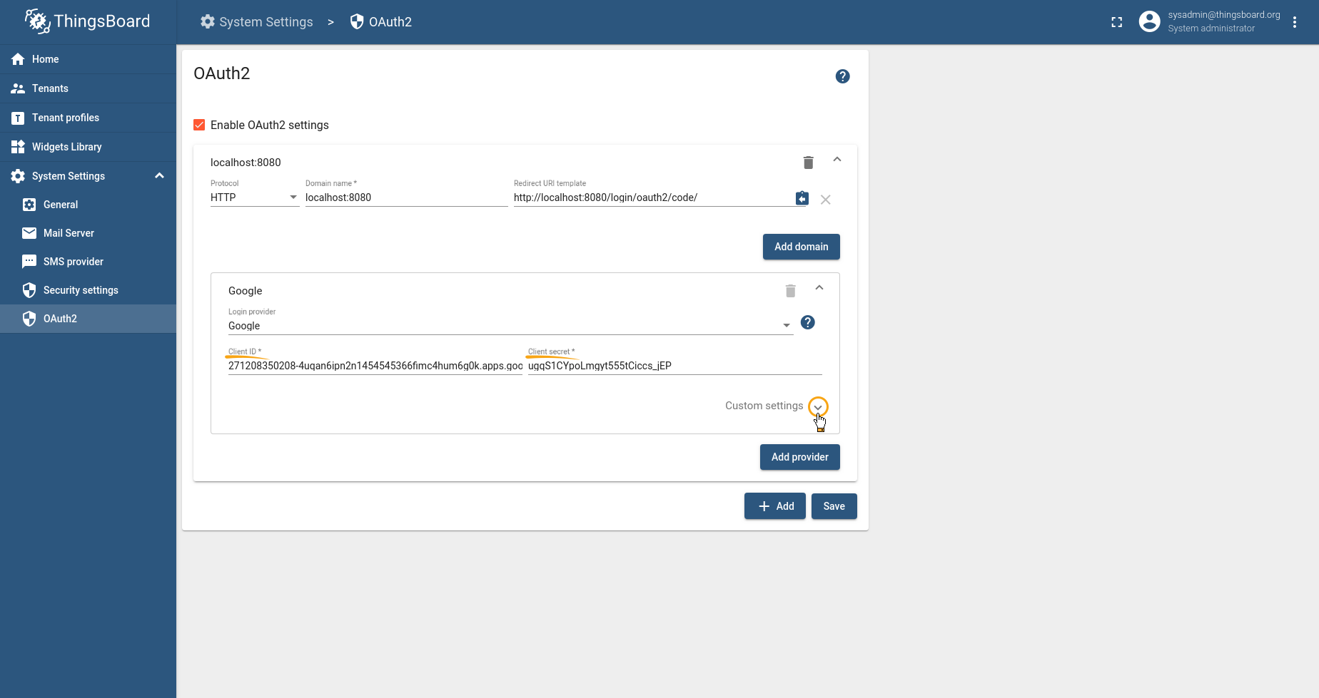Open the Home menu item
The image size is (1319, 698).
point(88,59)
